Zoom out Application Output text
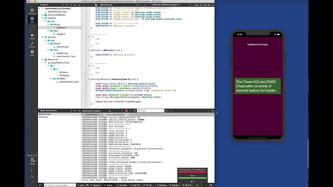 171,111
